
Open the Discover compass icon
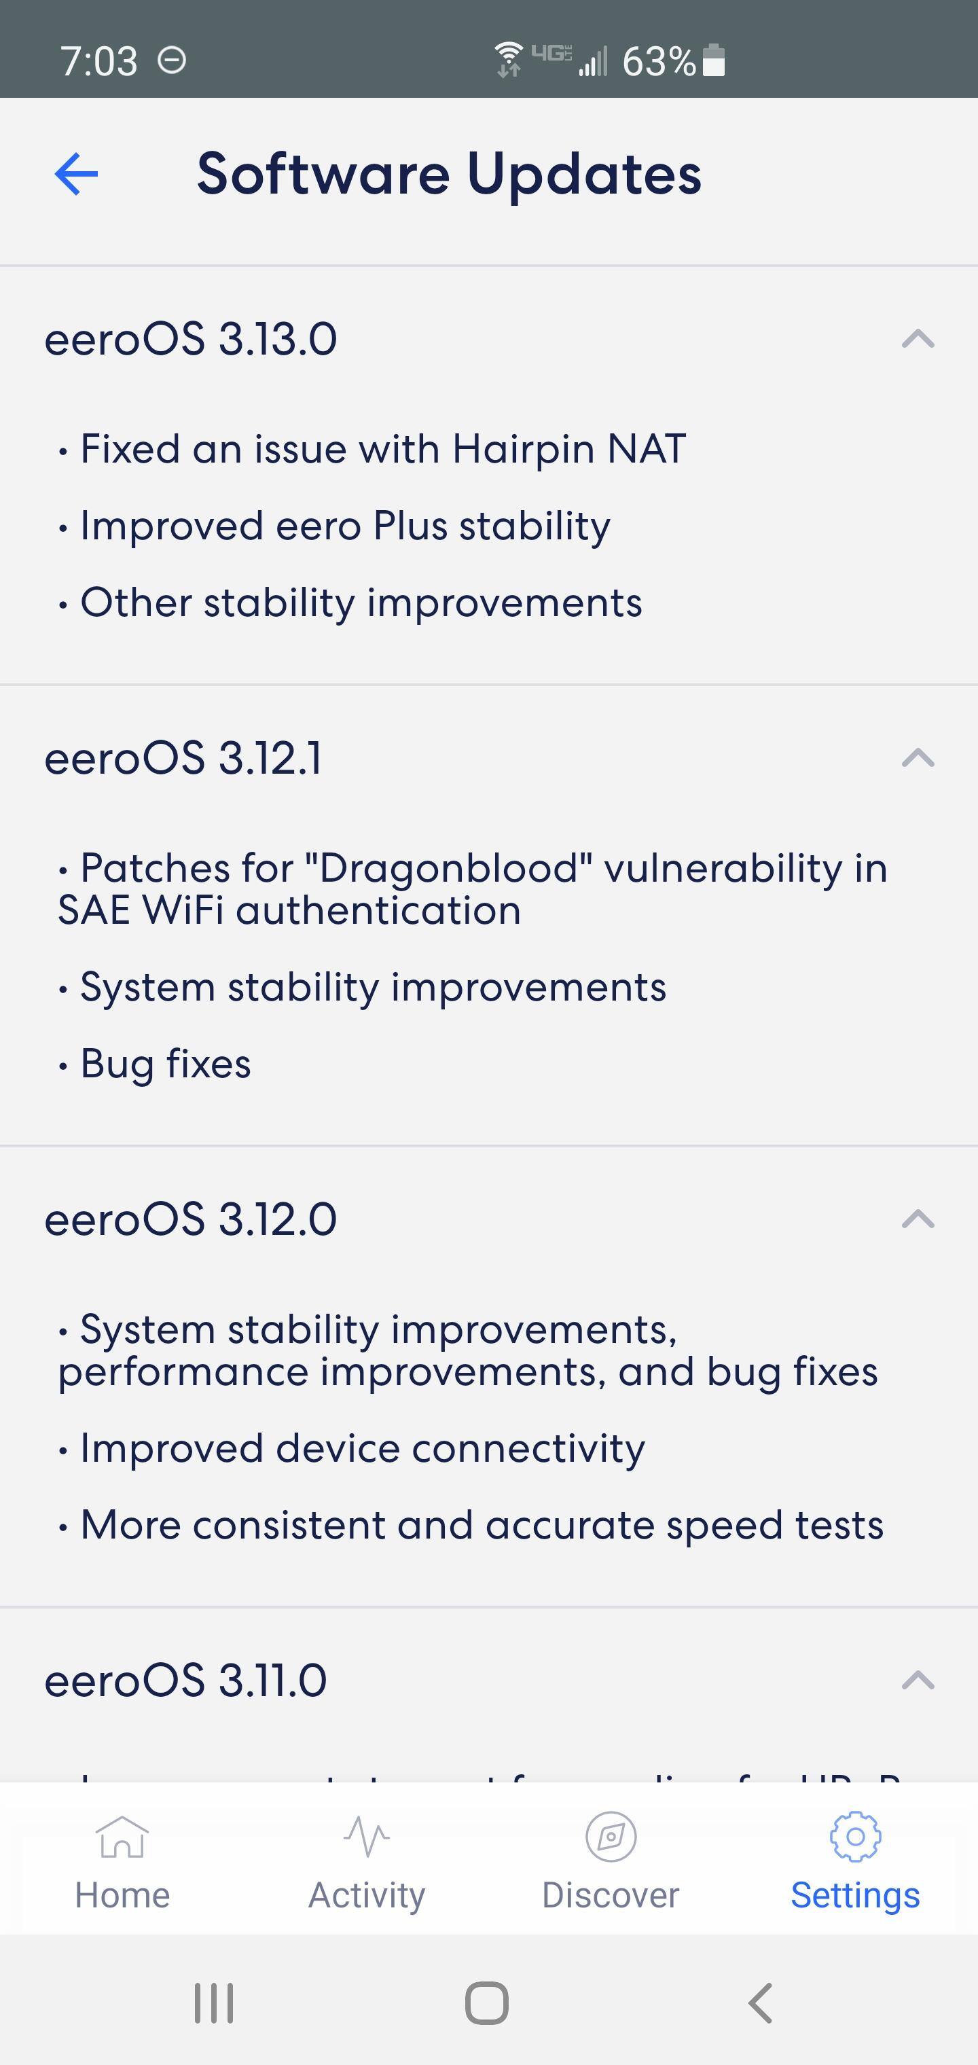611,1835
